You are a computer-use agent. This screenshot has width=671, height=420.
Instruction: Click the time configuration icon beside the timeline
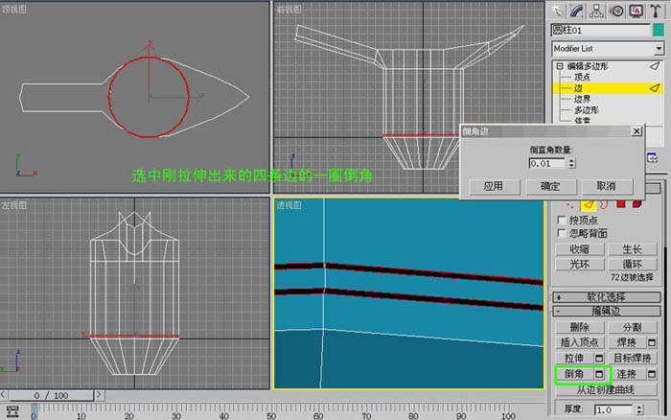(x=12, y=411)
